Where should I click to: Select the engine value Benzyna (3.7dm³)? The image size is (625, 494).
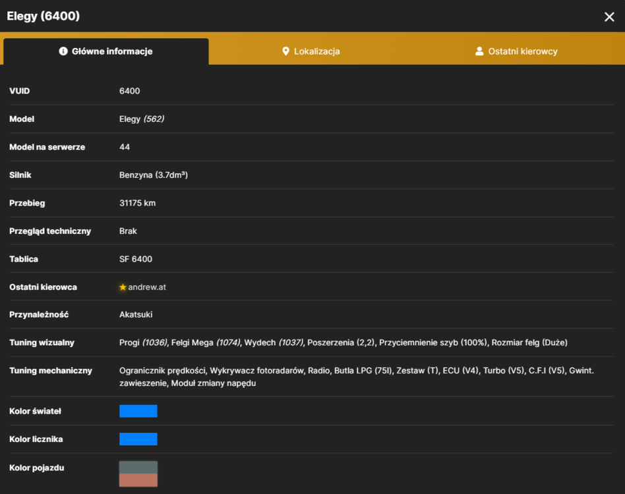(154, 175)
